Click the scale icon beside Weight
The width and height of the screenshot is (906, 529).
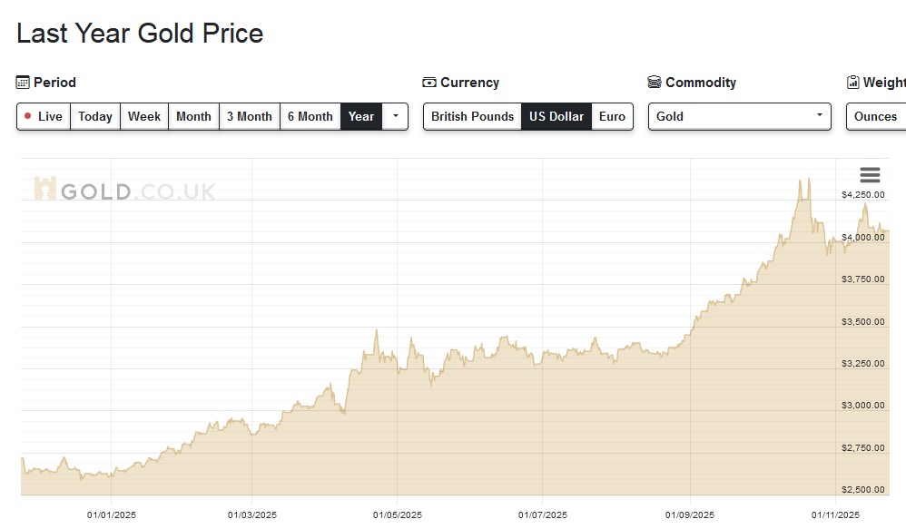point(852,83)
